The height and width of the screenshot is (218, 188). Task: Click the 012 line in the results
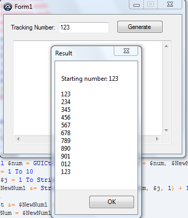[x=66, y=164]
